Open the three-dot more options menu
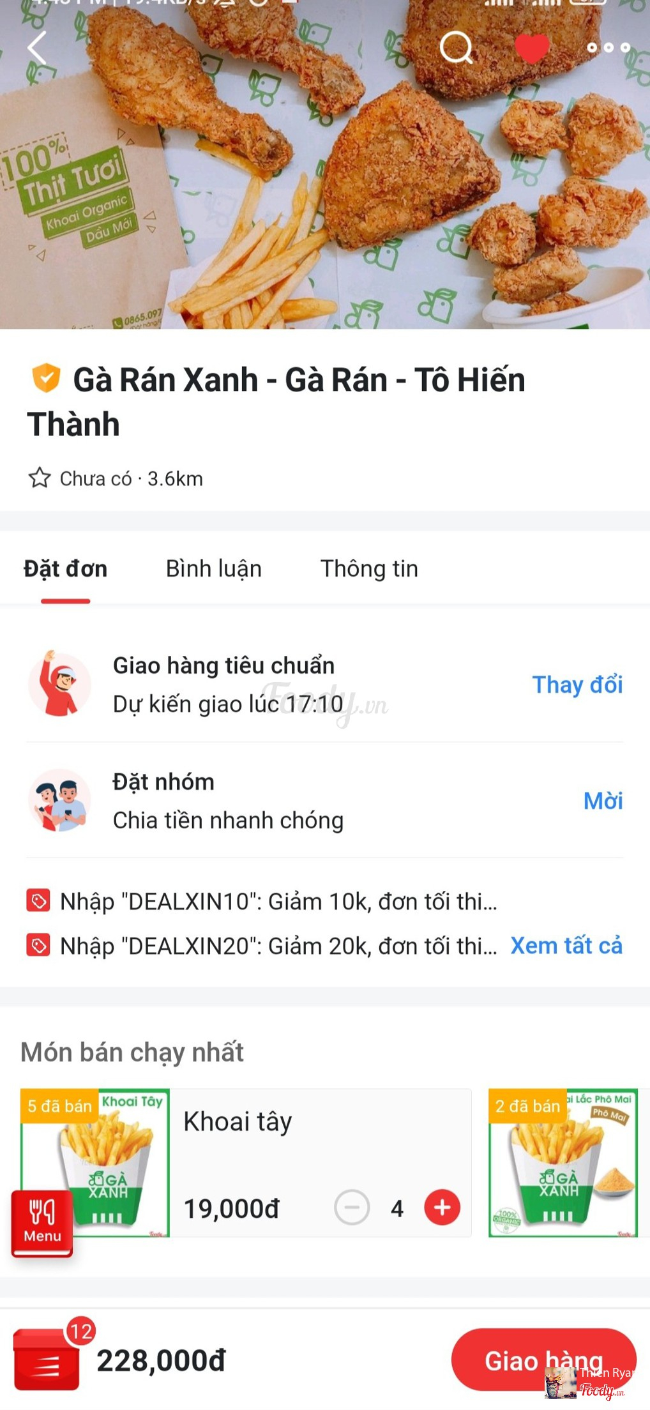Screen dimensions: 650x1410 click(x=608, y=47)
